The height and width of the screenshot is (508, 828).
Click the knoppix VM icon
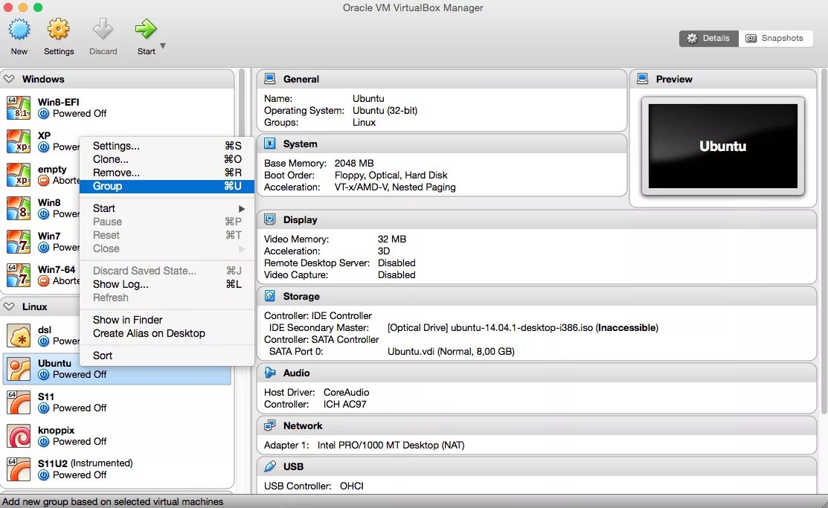(x=18, y=435)
